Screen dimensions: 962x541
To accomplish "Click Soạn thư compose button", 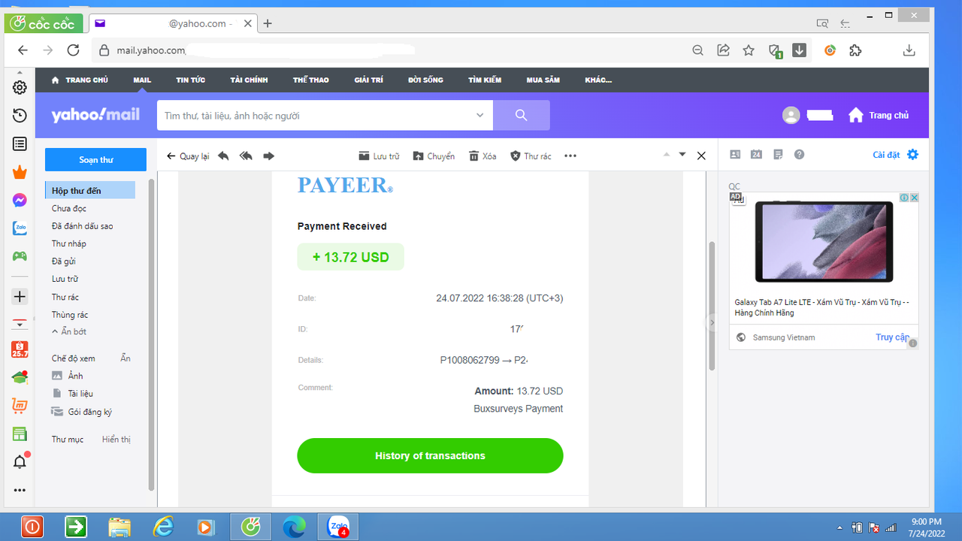I will [x=95, y=160].
